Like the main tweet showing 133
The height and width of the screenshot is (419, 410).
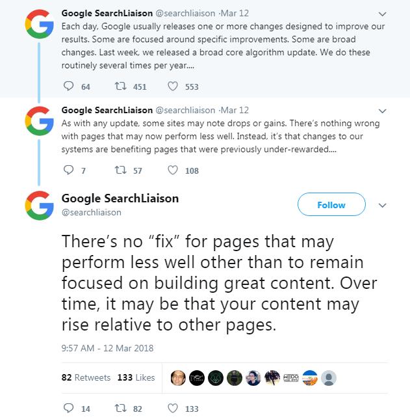(173, 409)
